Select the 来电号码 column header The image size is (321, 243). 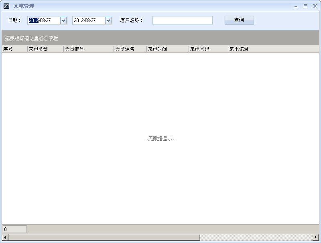(x=208, y=49)
